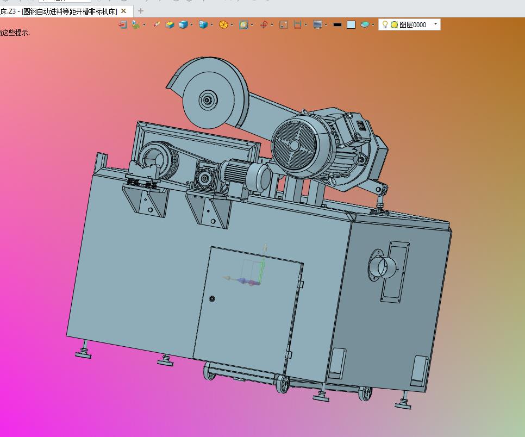Click the black line color swatch
Image resolution: width=525 pixels, height=437 pixels.
tap(337, 24)
